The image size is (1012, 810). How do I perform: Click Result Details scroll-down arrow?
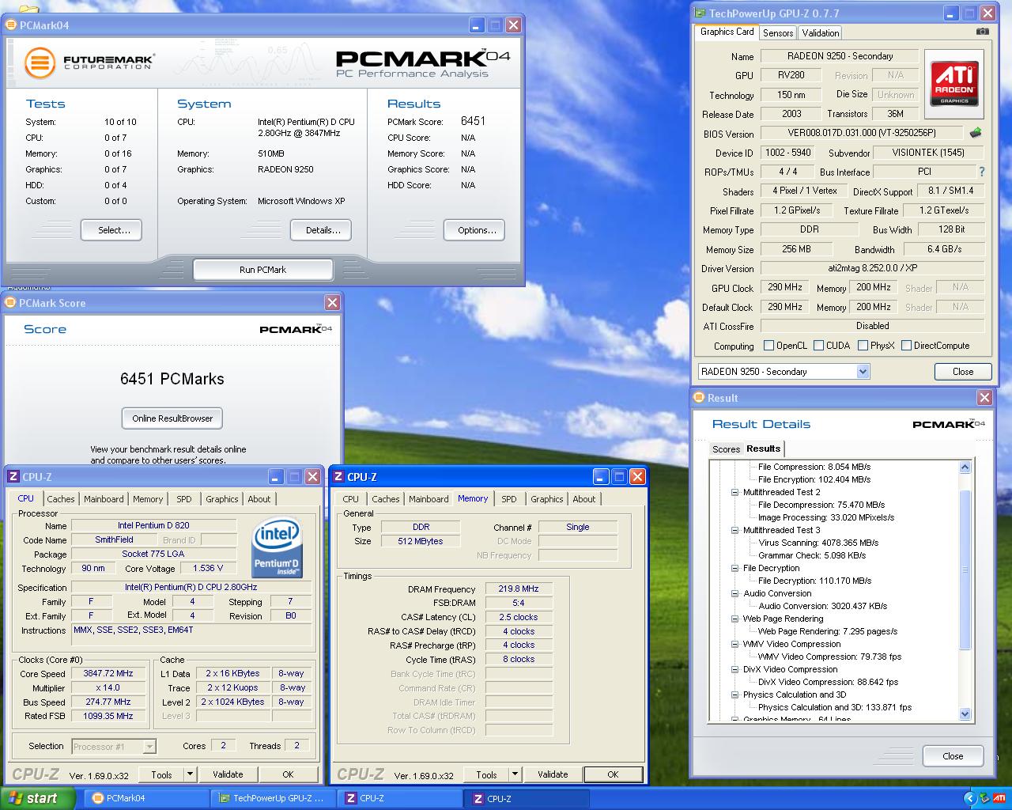coord(965,713)
